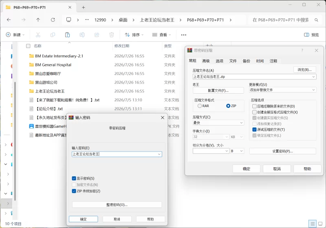Screen dimensions: 326x228
Task: Open the 更新模式 dropdown
Action: point(313,90)
